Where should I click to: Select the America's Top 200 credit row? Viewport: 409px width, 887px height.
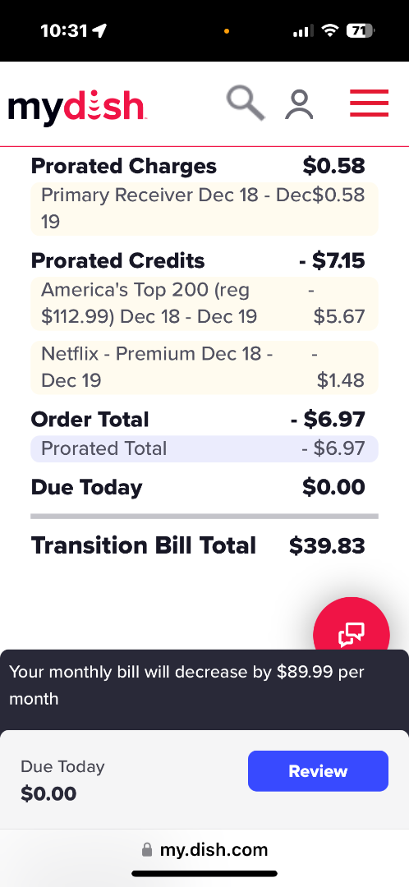pos(204,303)
